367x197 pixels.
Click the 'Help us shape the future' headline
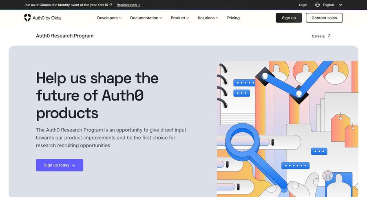pos(97,95)
